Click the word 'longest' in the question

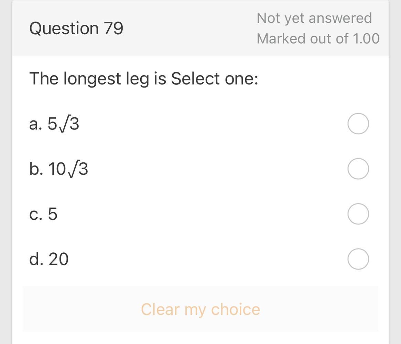coord(92,79)
